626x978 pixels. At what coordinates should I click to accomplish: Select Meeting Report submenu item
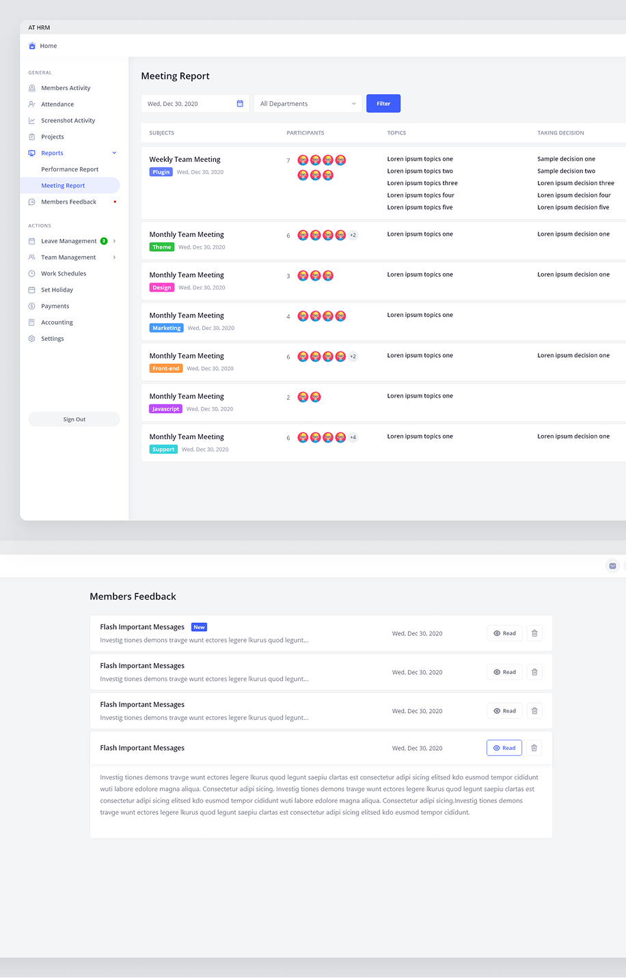pos(70,186)
